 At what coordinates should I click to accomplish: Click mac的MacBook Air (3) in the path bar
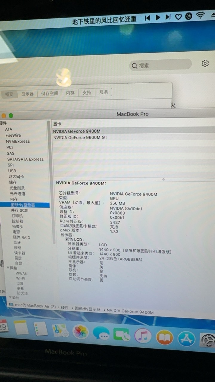click(36, 306)
